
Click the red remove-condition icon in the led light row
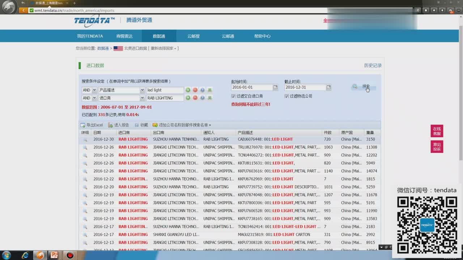click(195, 90)
